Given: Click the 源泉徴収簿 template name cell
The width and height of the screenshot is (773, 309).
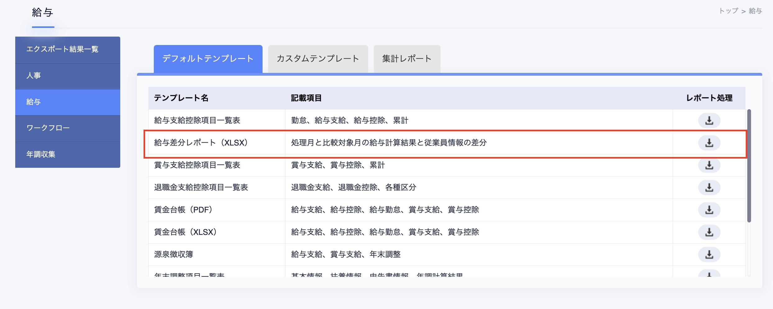Looking at the screenshot, I should click(174, 254).
